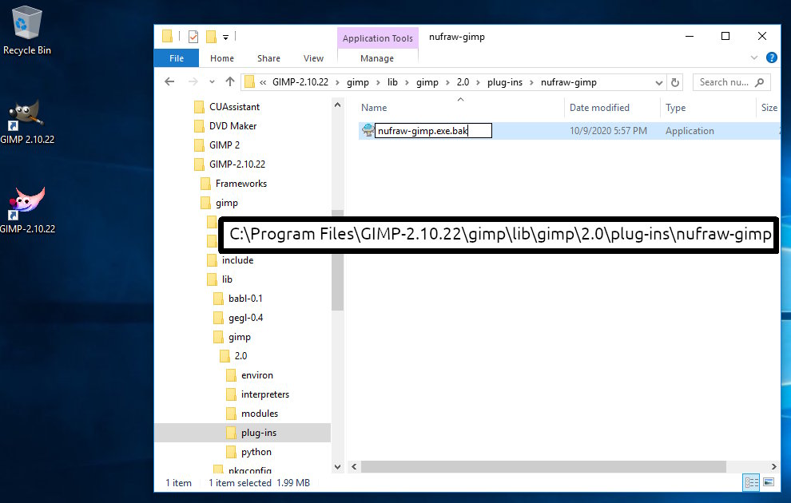Select the babl-0.1 folder in the tree

pos(244,299)
